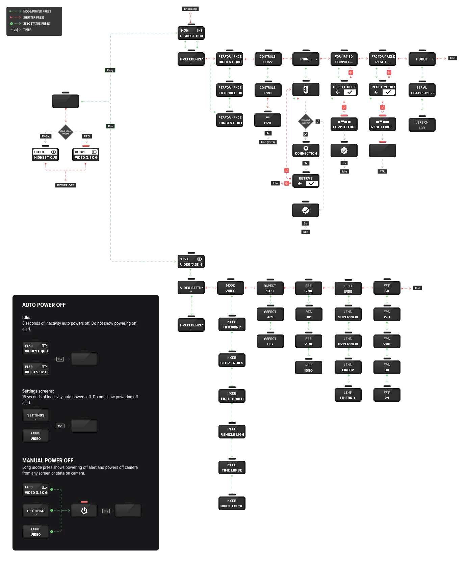Image resolution: width=467 pixels, height=564 pixels.
Task: Click the X circle icon above CONNECTION
Action: tap(306, 148)
